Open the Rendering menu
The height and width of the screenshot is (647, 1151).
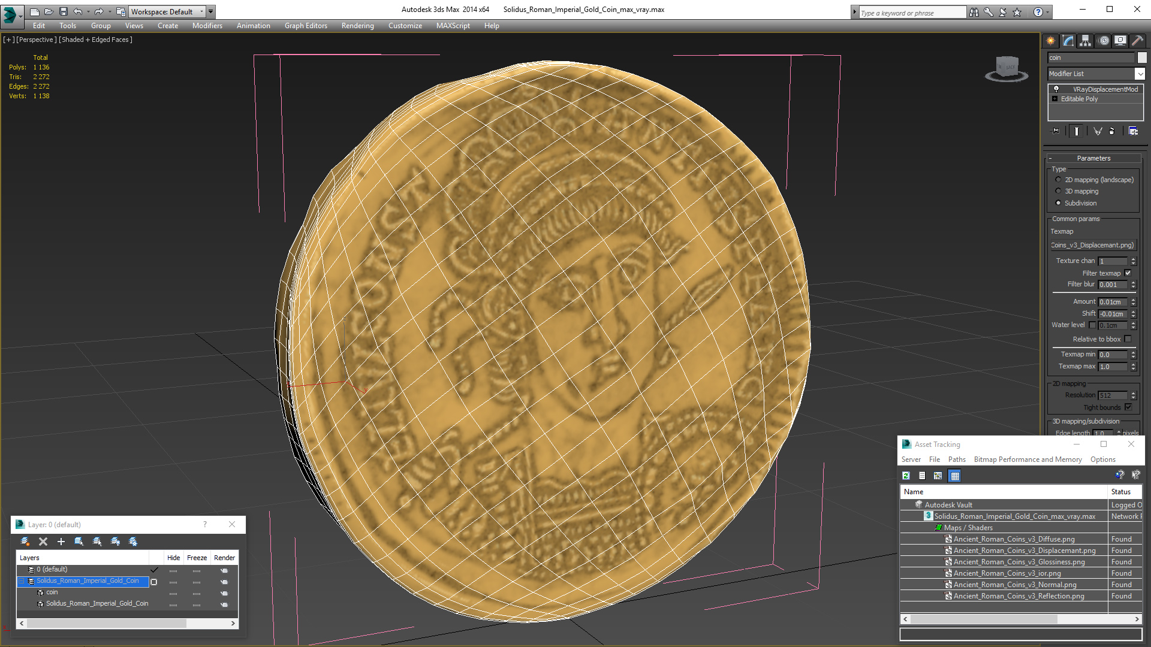coord(357,26)
